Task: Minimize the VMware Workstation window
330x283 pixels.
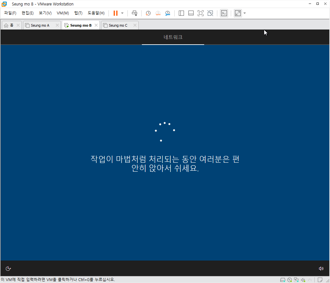Action: (310, 4)
